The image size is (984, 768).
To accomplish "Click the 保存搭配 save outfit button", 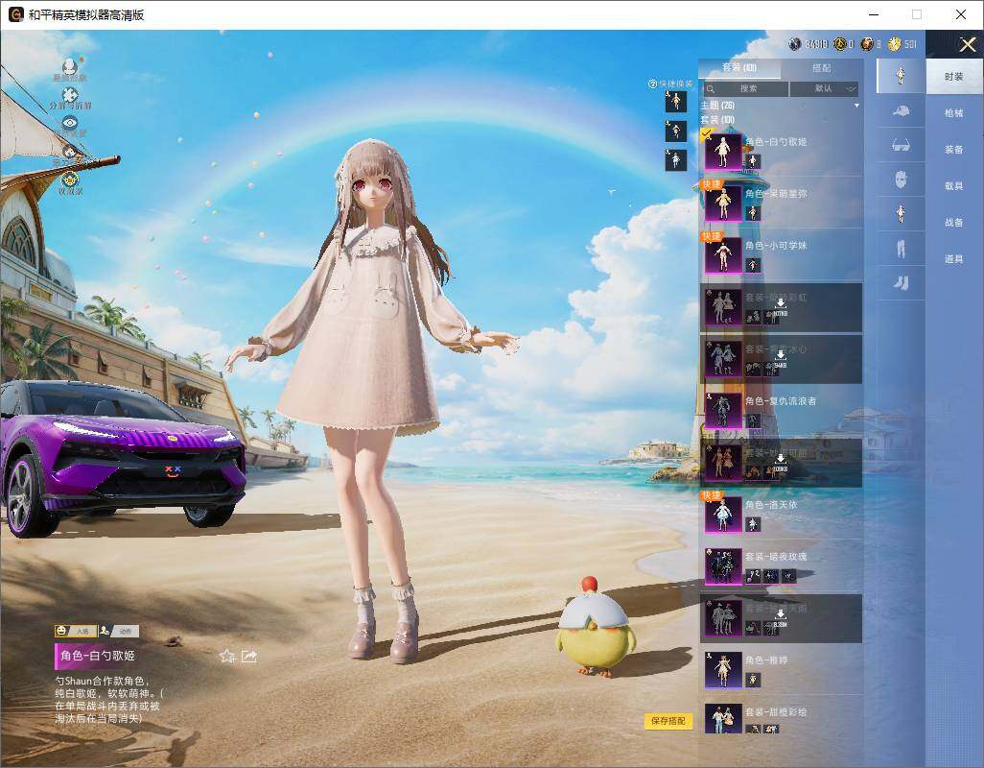I will tap(668, 721).
